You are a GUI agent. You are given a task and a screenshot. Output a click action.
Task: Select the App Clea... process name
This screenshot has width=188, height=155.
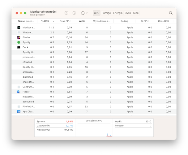[x=28, y=112]
